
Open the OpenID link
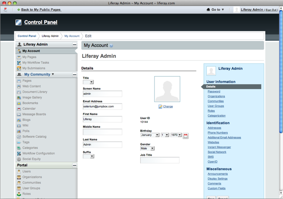point(212,162)
